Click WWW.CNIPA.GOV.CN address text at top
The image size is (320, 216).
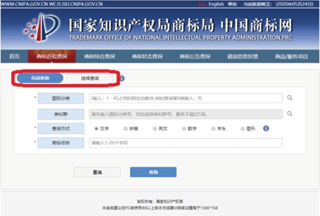tap(25, 4)
